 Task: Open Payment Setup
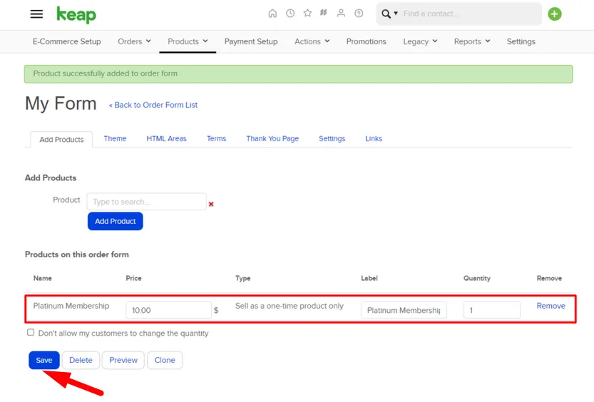coord(251,41)
